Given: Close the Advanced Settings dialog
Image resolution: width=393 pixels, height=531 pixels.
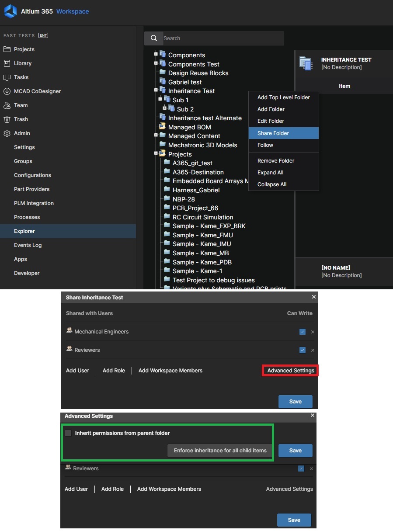Looking at the screenshot, I should 312,416.
